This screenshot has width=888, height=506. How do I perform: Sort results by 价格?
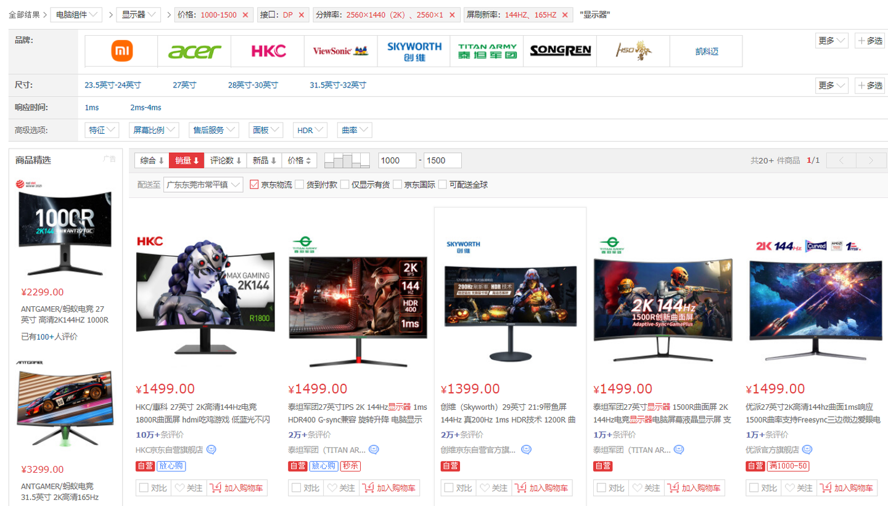pyautogui.click(x=300, y=161)
